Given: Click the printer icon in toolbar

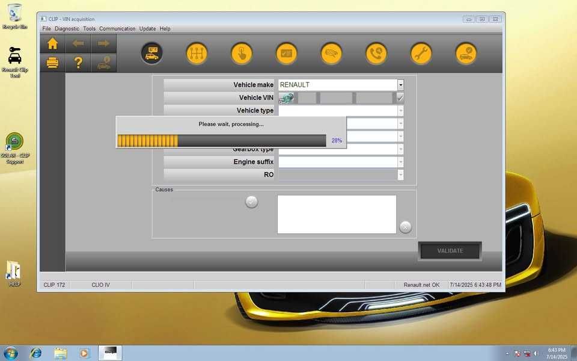Looking at the screenshot, I should tap(53, 63).
